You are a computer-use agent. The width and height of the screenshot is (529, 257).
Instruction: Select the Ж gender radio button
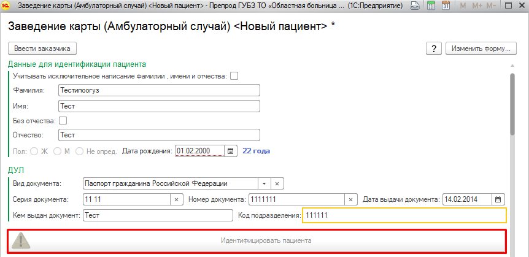[x=34, y=151]
